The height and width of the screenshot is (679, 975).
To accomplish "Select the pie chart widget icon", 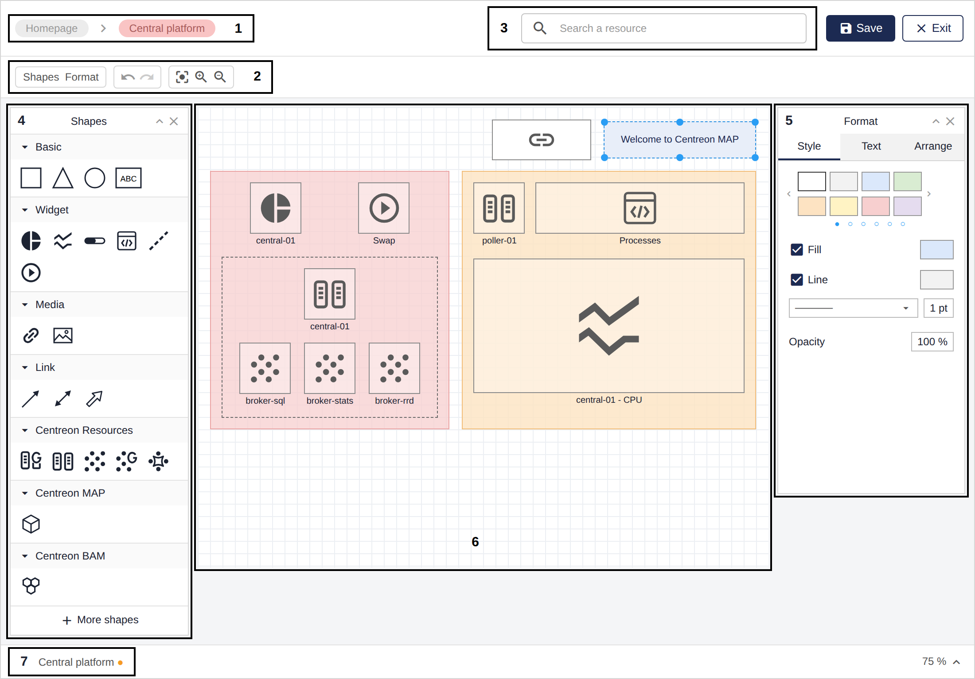I will [31, 241].
